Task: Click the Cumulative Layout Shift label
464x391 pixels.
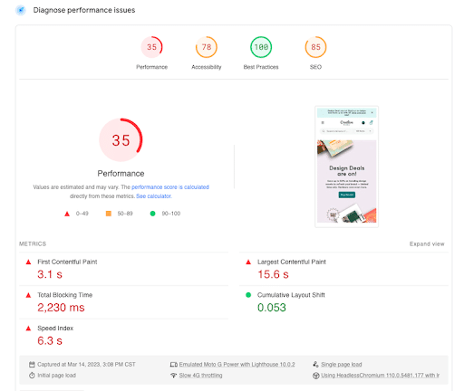Action: point(291,295)
